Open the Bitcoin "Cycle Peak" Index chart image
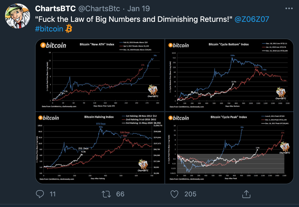 pos(229,148)
